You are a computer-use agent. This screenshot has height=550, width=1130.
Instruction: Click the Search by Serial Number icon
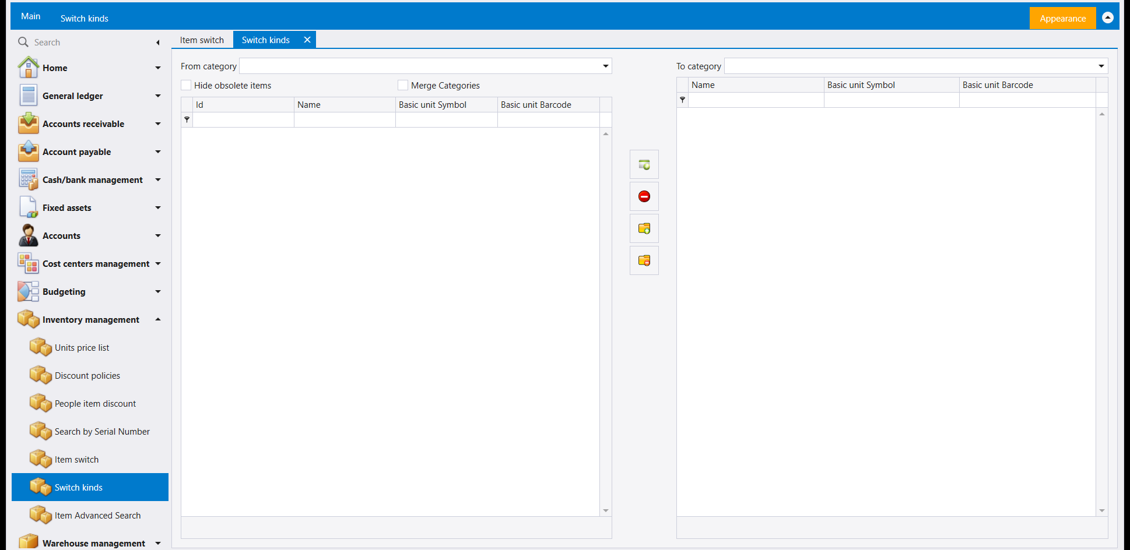[x=41, y=431]
